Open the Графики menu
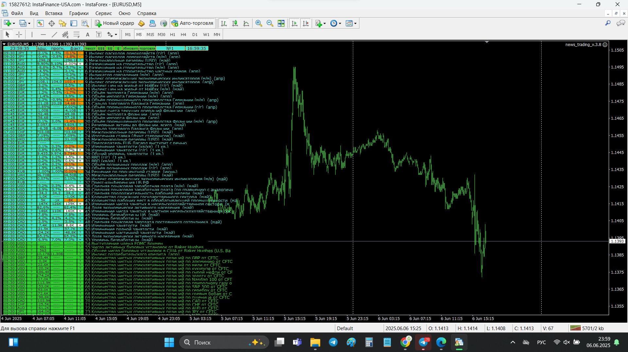 (x=79, y=13)
